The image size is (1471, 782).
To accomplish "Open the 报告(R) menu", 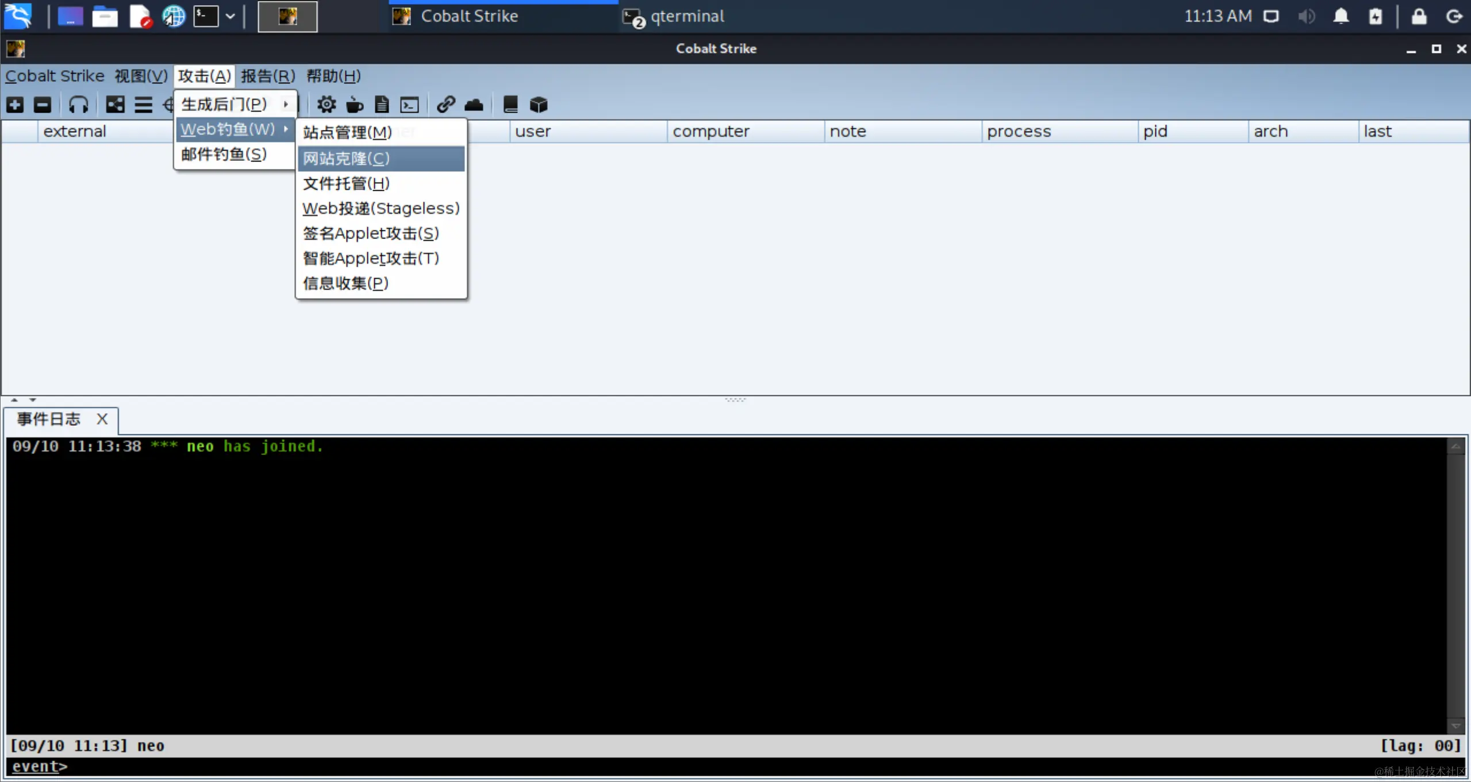I will point(267,76).
